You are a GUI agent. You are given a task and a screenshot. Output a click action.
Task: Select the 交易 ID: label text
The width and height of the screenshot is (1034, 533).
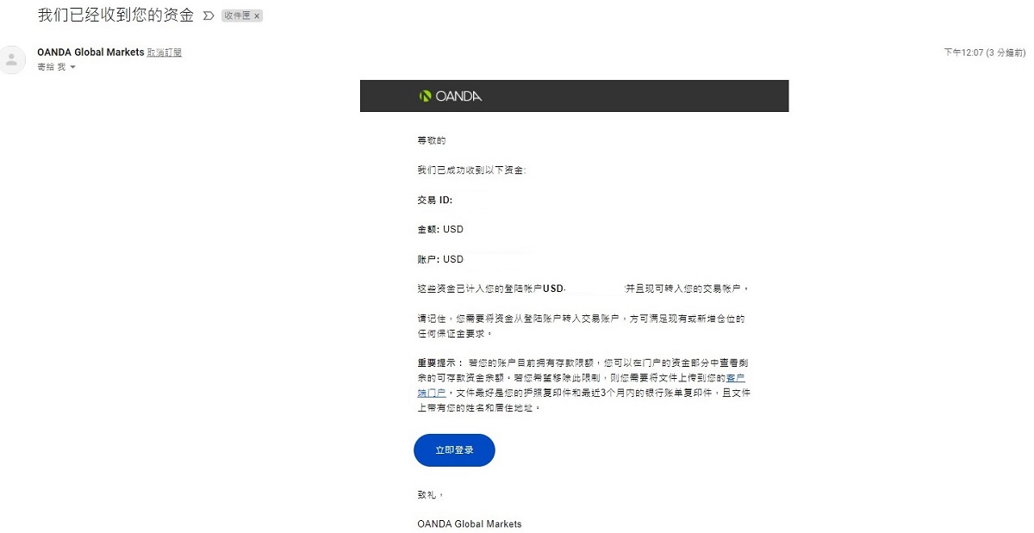(x=434, y=200)
